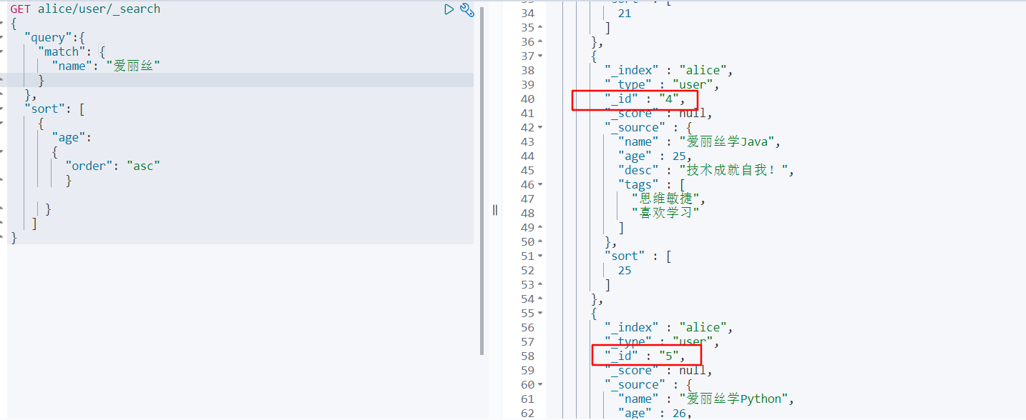Place cursor on the GET alice/user/_search line

coord(85,9)
